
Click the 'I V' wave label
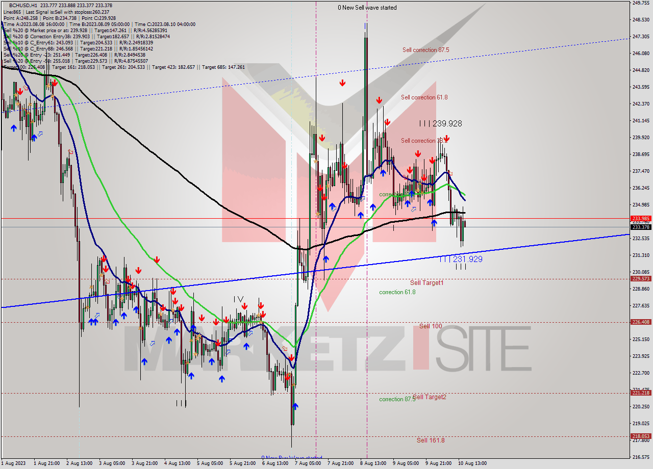(239, 299)
